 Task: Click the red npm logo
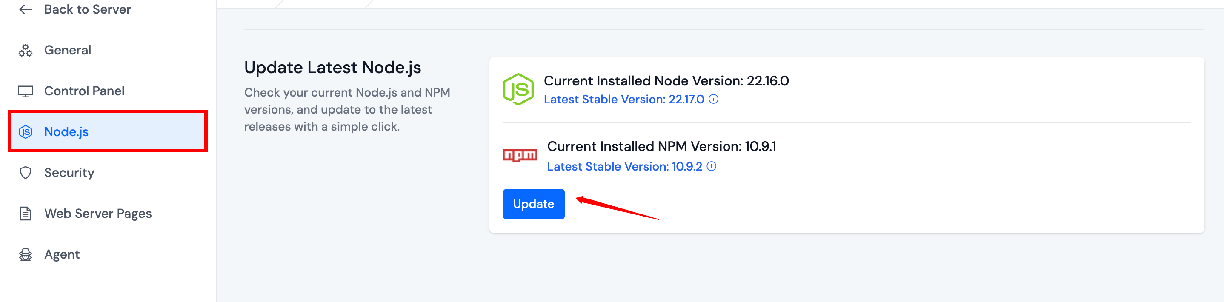(520, 155)
